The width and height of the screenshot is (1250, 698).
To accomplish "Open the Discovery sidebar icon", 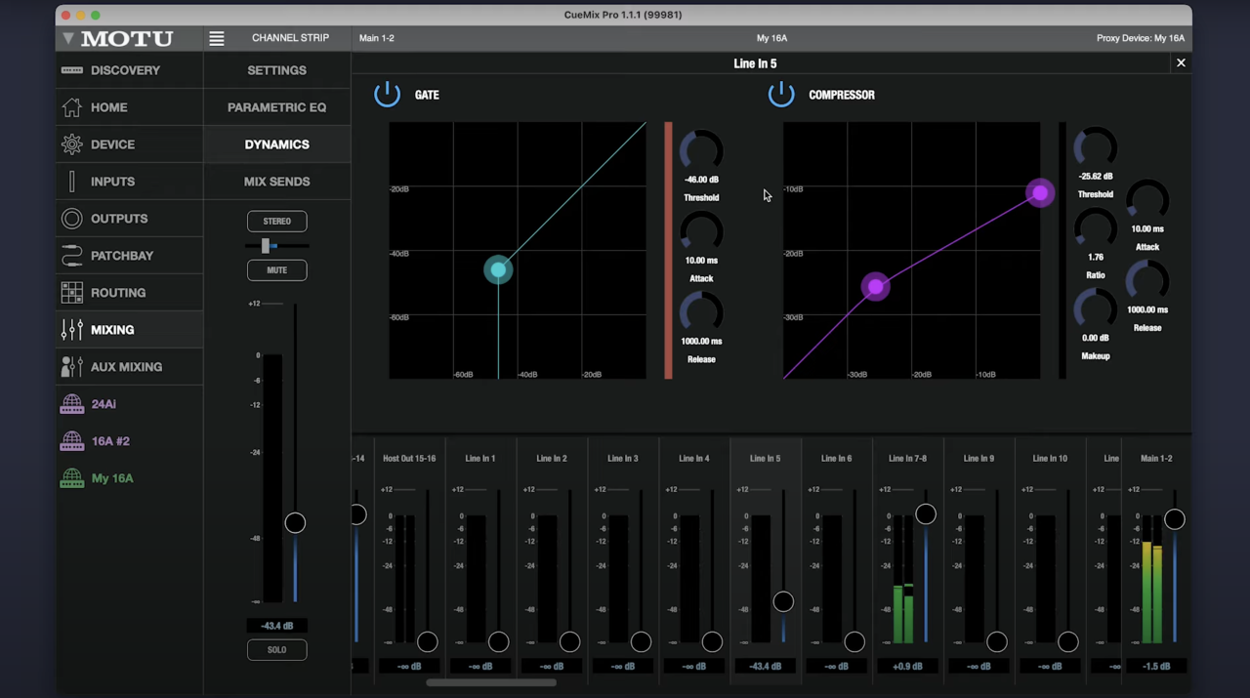I will (71, 70).
